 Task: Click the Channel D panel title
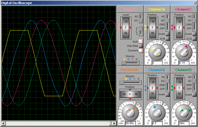coord(183,70)
